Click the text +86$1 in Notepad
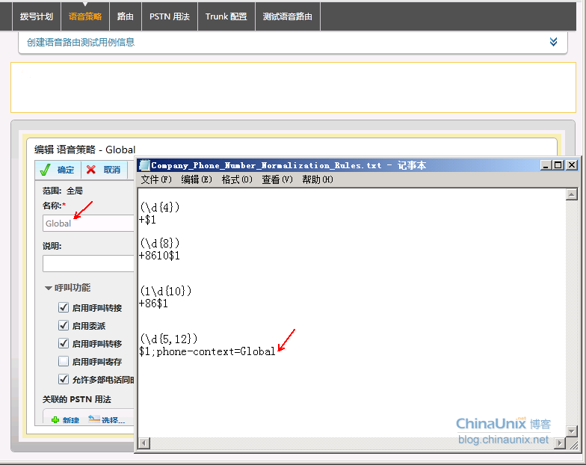Screen dimensions: 586x465 (x=154, y=304)
